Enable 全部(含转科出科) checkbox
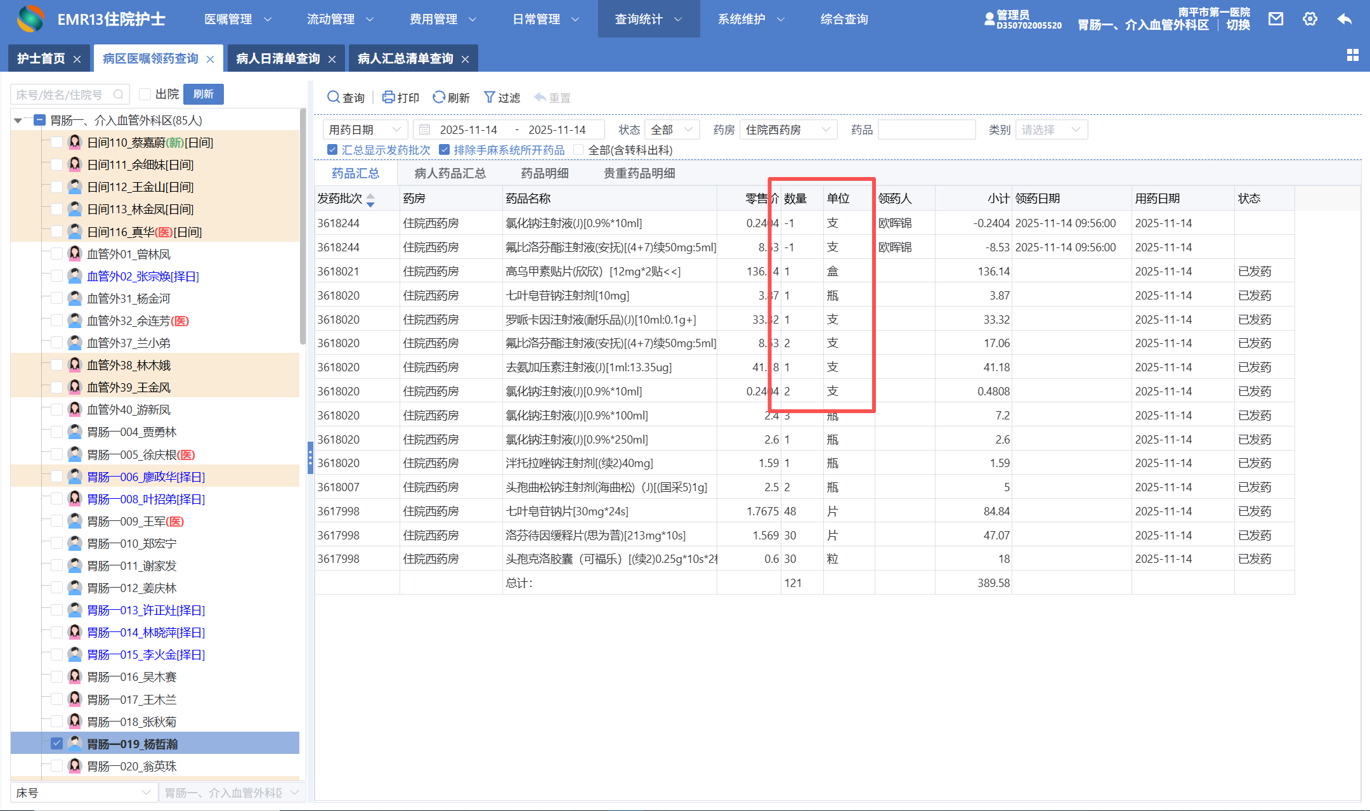Screen dimensions: 1370x811 pyautogui.click(x=578, y=150)
